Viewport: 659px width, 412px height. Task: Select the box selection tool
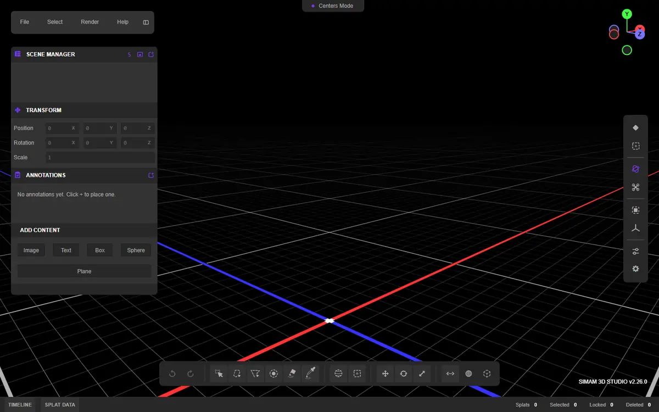[357, 374]
